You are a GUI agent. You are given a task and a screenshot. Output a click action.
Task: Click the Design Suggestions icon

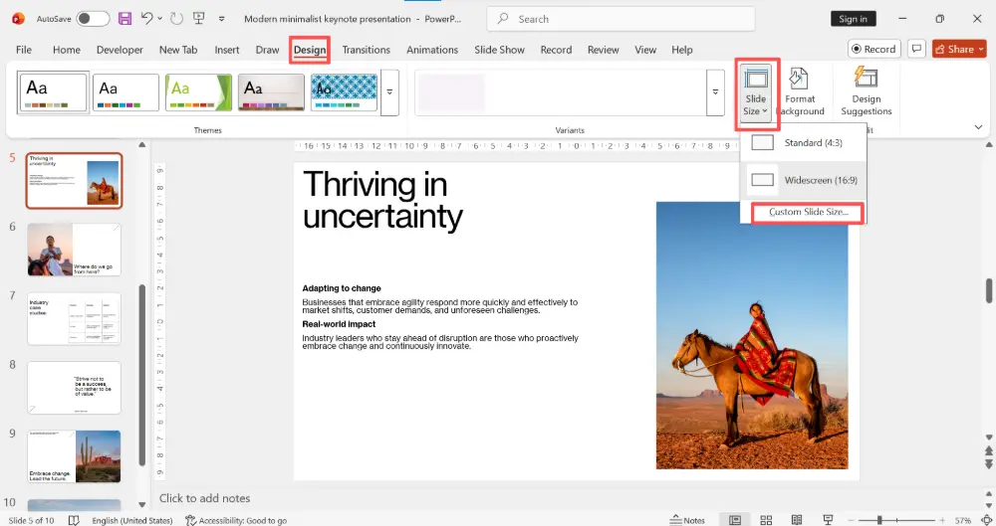click(x=866, y=92)
